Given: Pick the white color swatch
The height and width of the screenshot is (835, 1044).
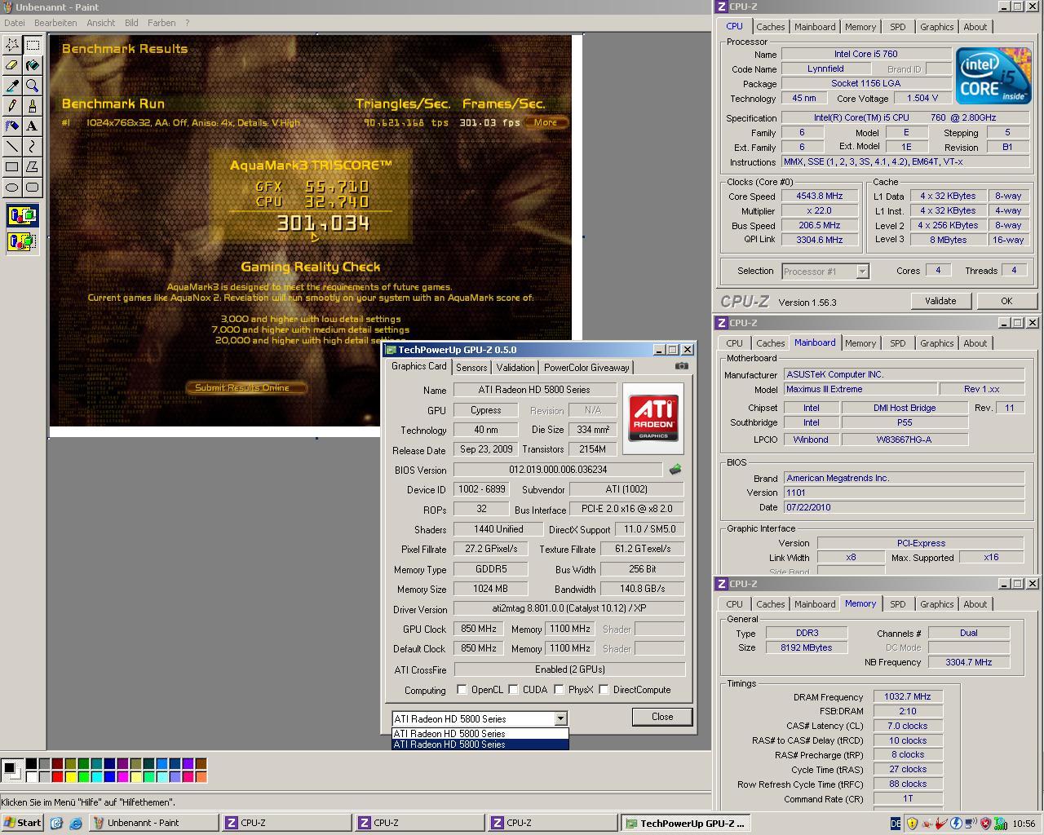Looking at the screenshot, I should point(31,776).
